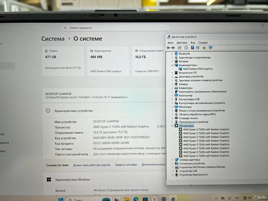Click the Очереди печати printer icon
The height and width of the screenshot is (201, 268).
(176, 118)
